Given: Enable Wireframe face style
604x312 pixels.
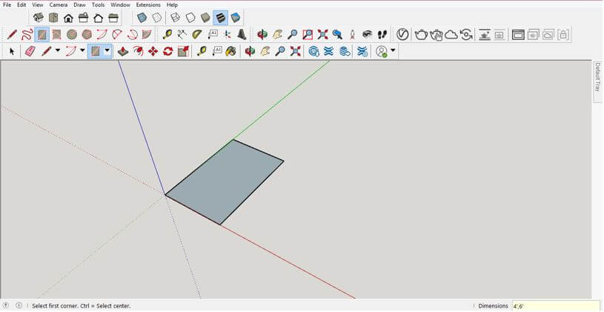Looking at the screenshot, I should click(175, 17).
